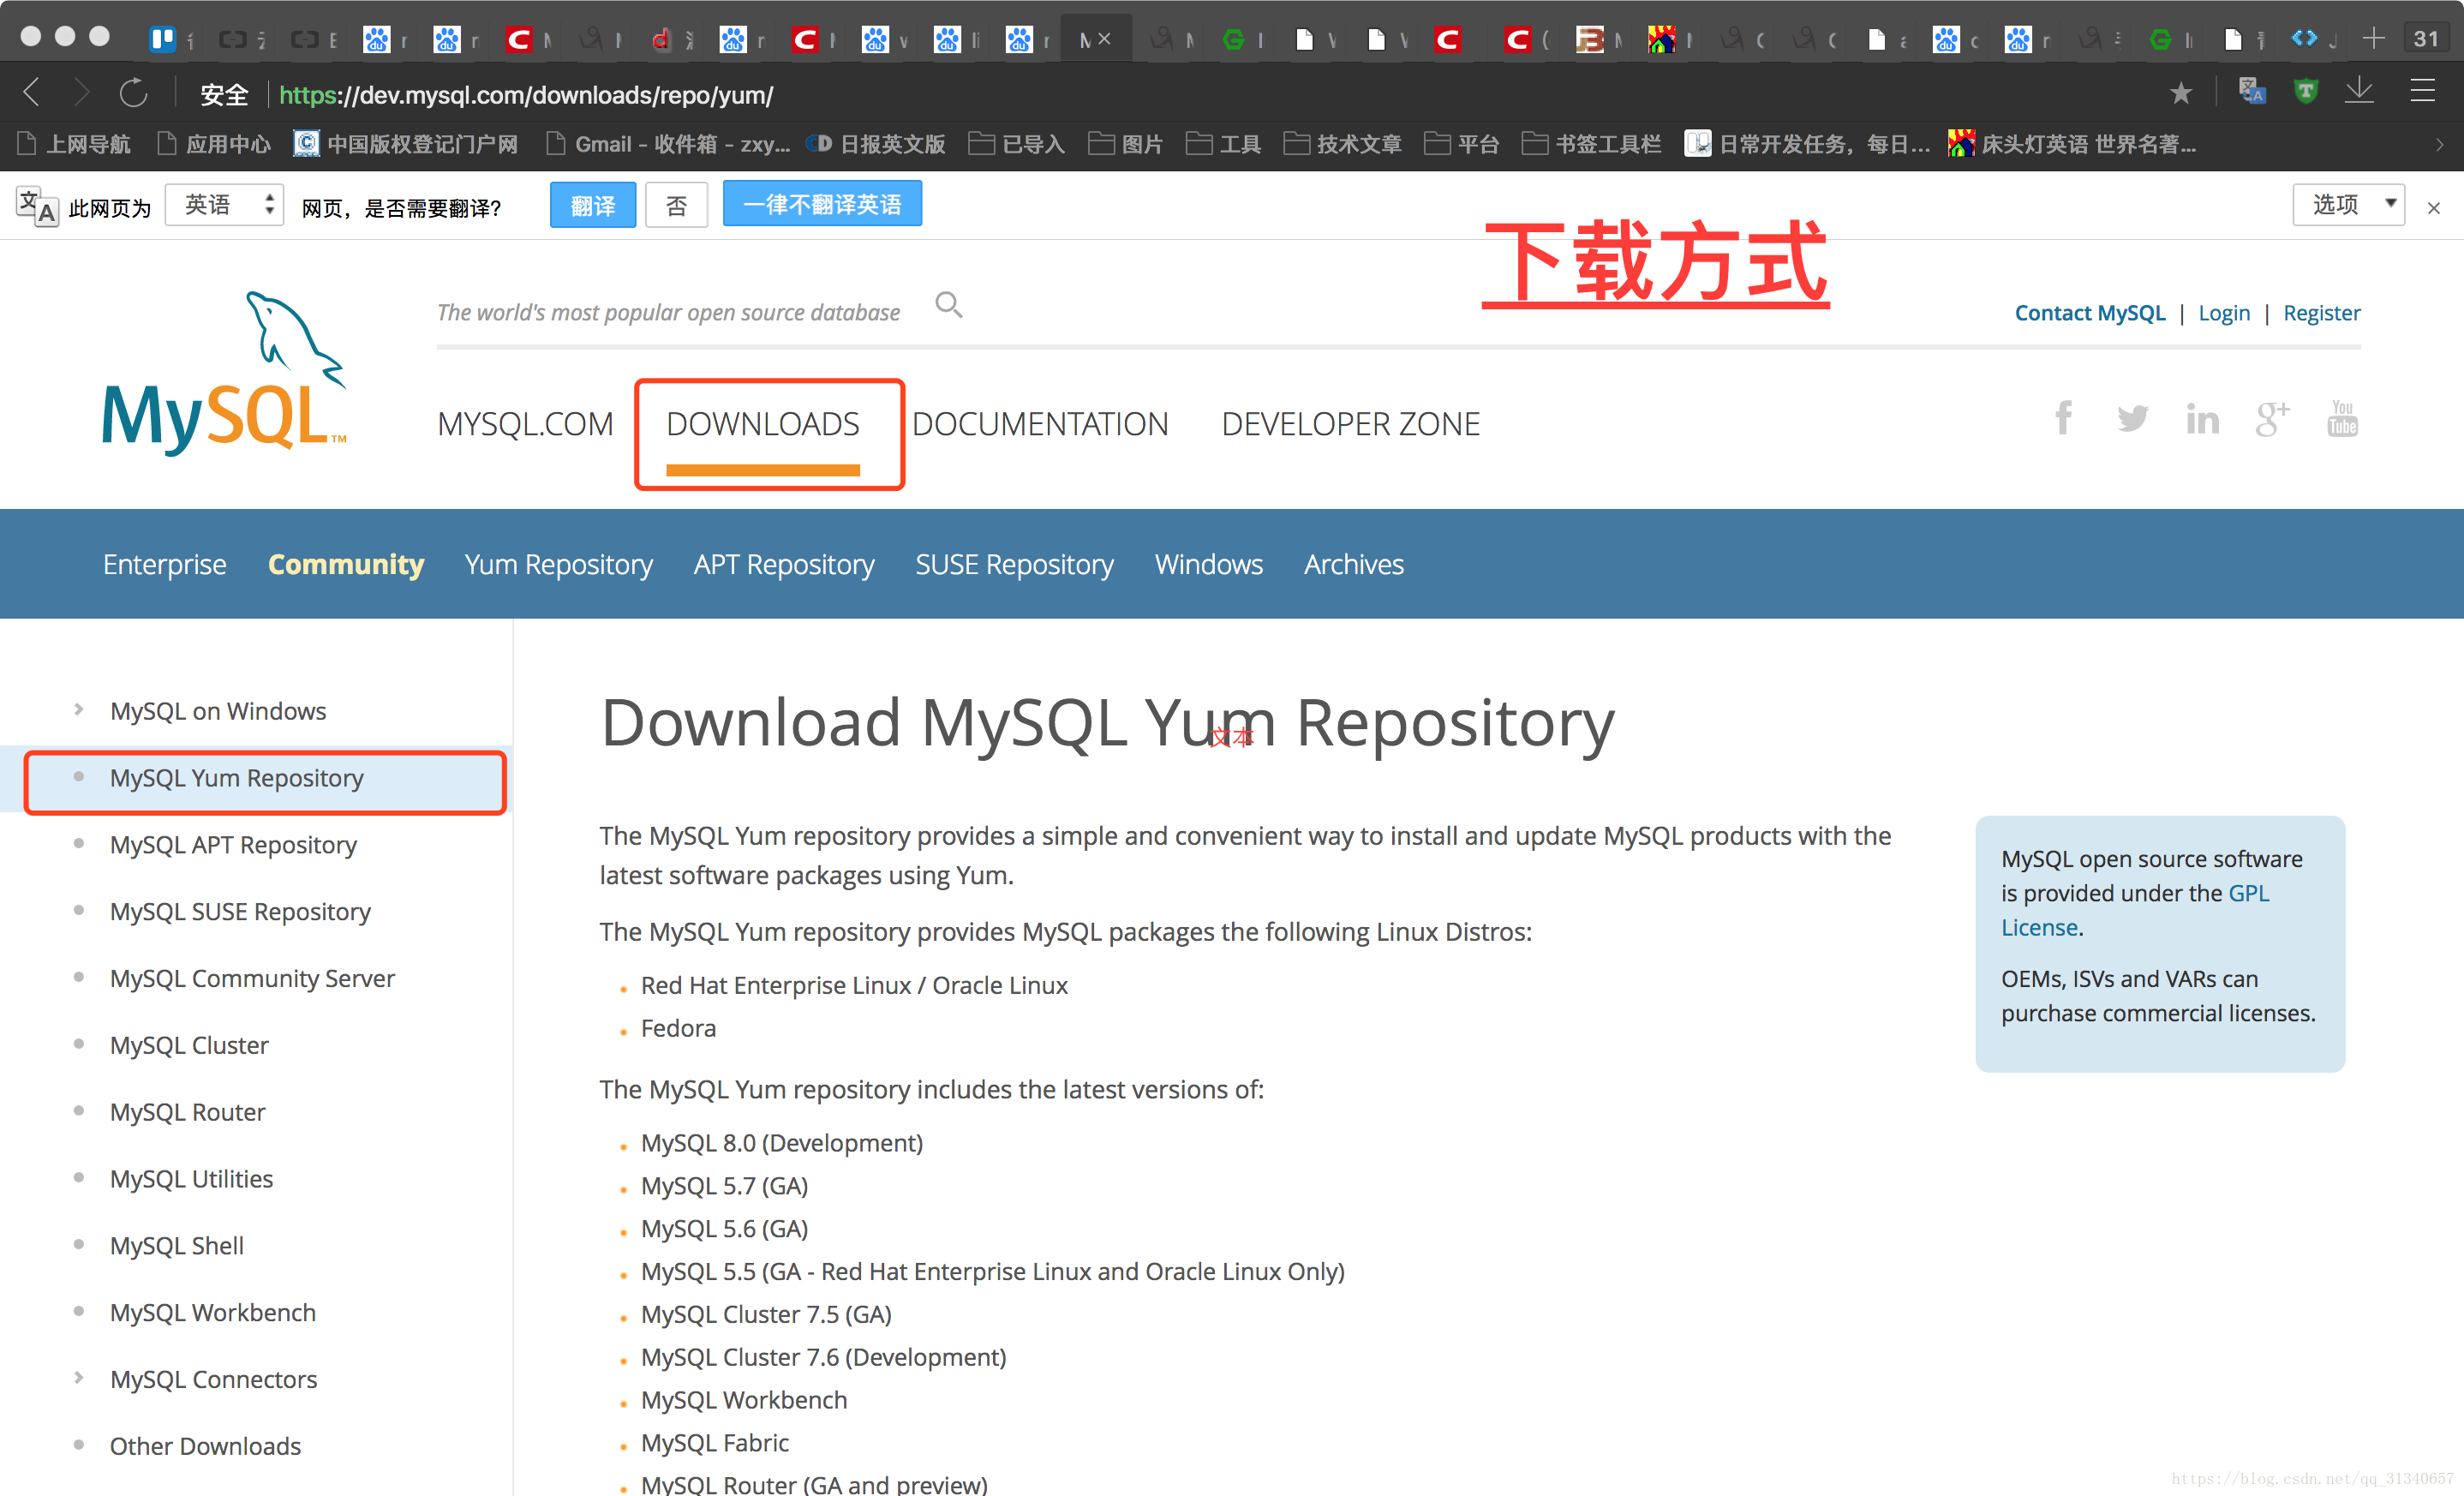This screenshot has width=2464, height=1496.
Task: Select MySQL Yum Repository in the sidebar
Action: coord(237,778)
